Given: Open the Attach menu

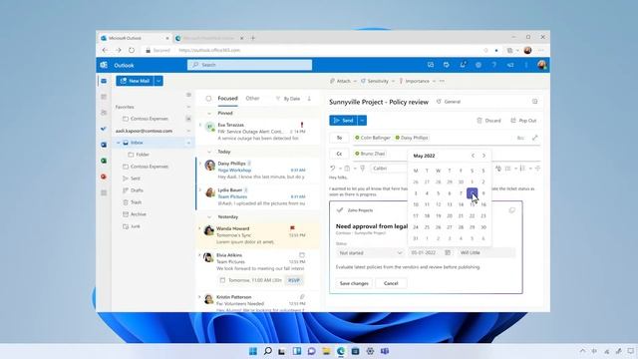Looking at the screenshot, I should tap(343, 81).
